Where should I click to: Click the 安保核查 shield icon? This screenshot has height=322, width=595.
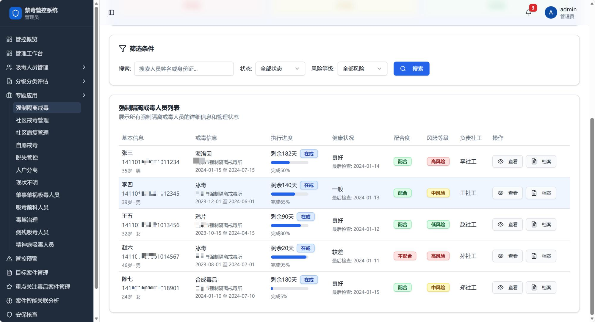pos(10,315)
